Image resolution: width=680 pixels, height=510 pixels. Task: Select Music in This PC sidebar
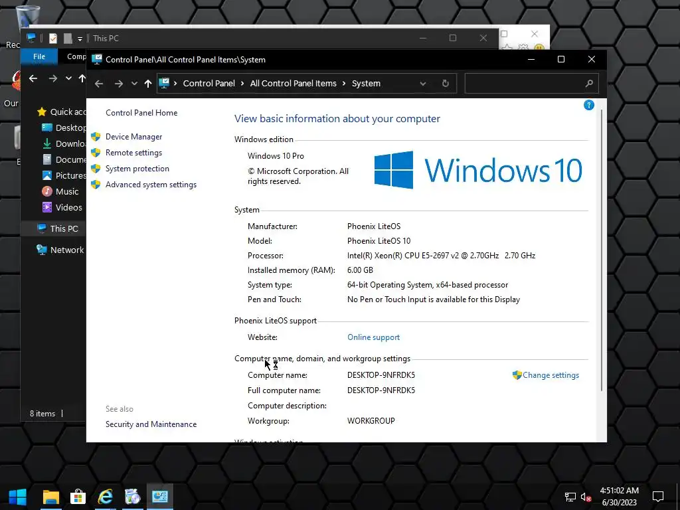[x=60, y=192]
